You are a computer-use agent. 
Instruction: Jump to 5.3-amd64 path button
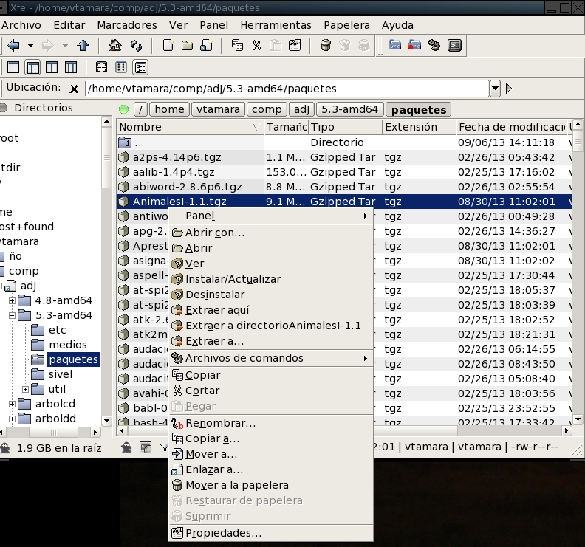350,110
